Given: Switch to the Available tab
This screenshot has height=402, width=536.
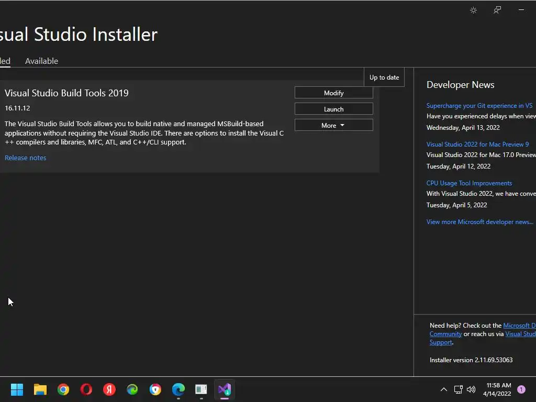Looking at the screenshot, I should point(42,61).
